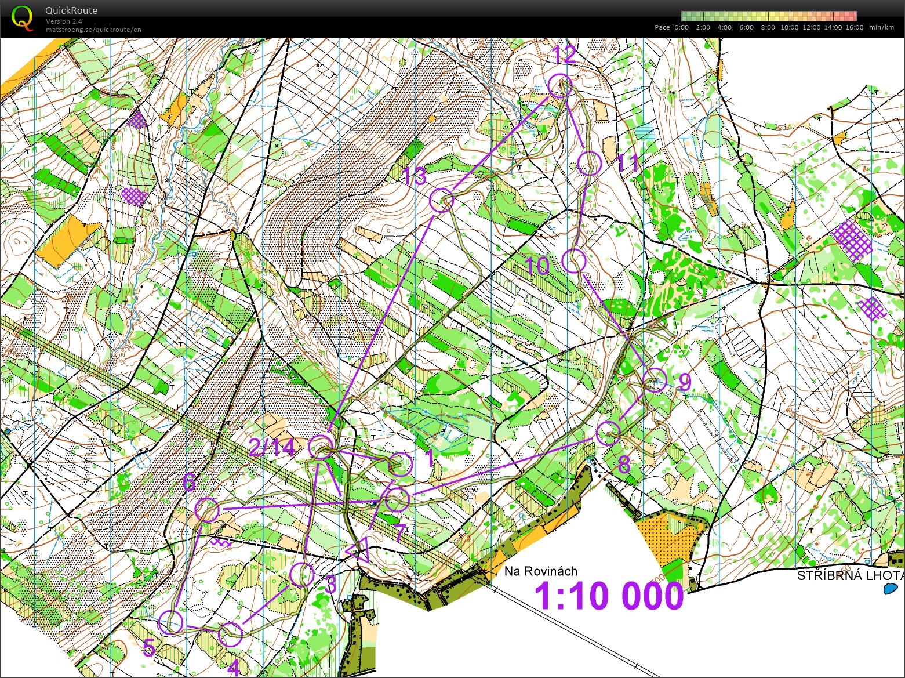Click the 8:00 pace legend value
The image size is (905, 678).
tap(768, 27)
